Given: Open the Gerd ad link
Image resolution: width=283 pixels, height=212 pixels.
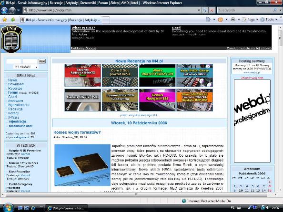Looking at the screenshot, I should click(x=176, y=28).
